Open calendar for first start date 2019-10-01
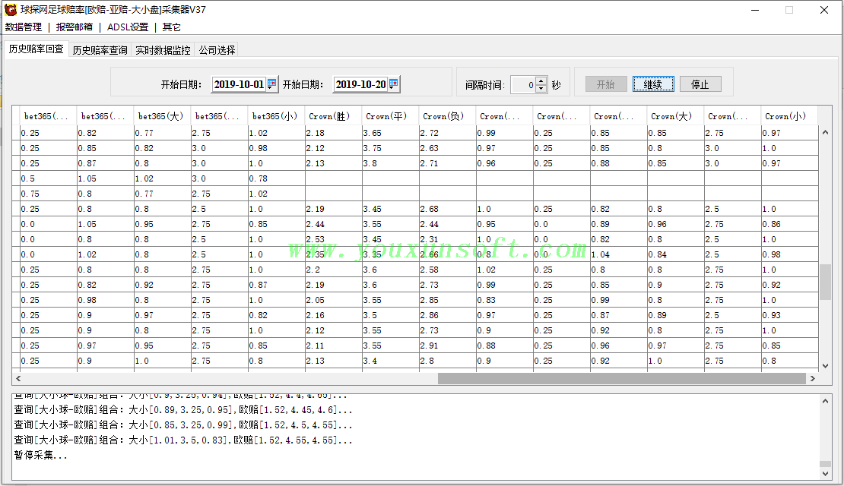 (271, 84)
